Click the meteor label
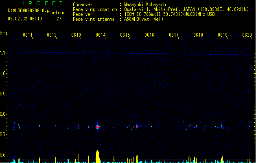Viewport: 256px width, 163px height. coord(58,13)
